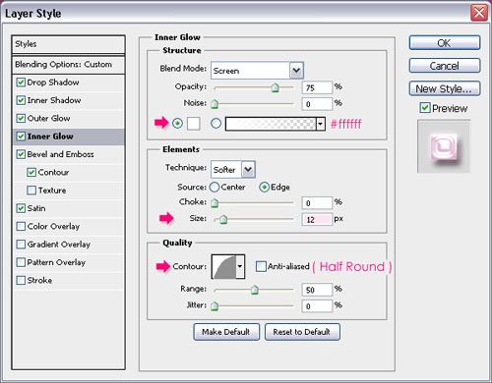The width and height of the screenshot is (492, 383).
Task: Select the gradient glow radio button
Action: pos(215,124)
